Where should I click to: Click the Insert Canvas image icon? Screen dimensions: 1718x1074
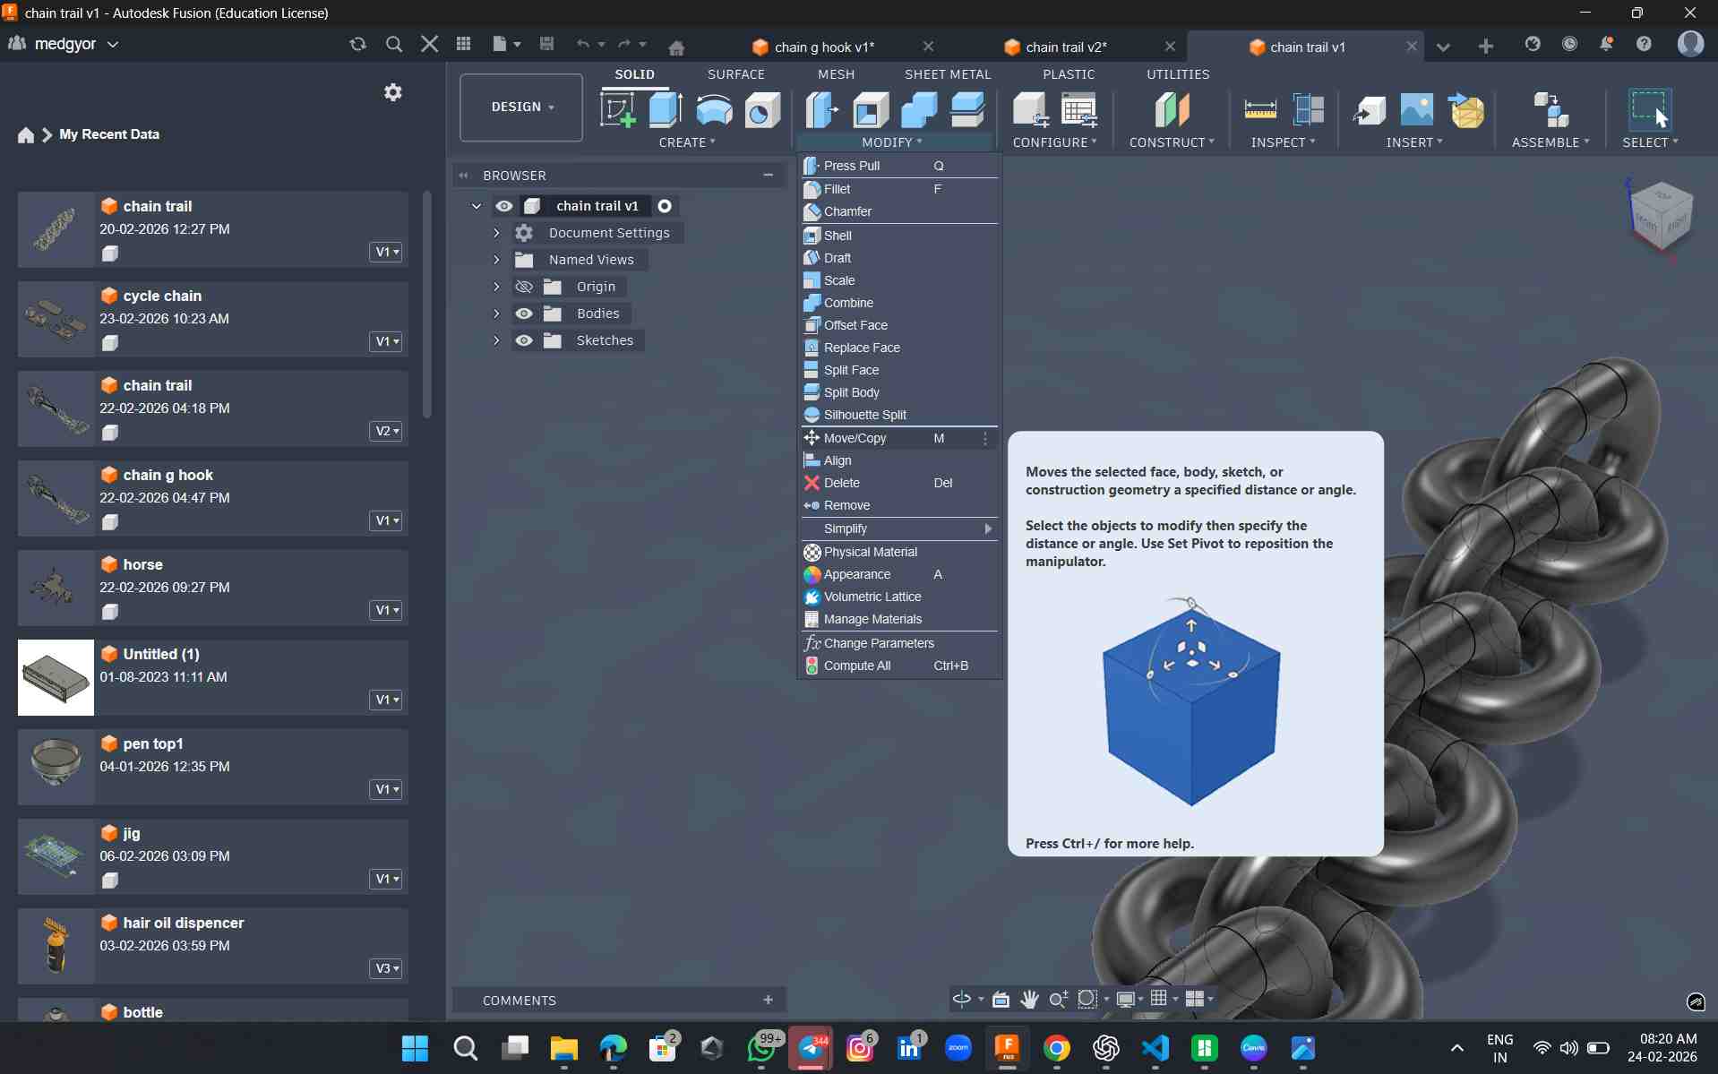(x=1417, y=110)
